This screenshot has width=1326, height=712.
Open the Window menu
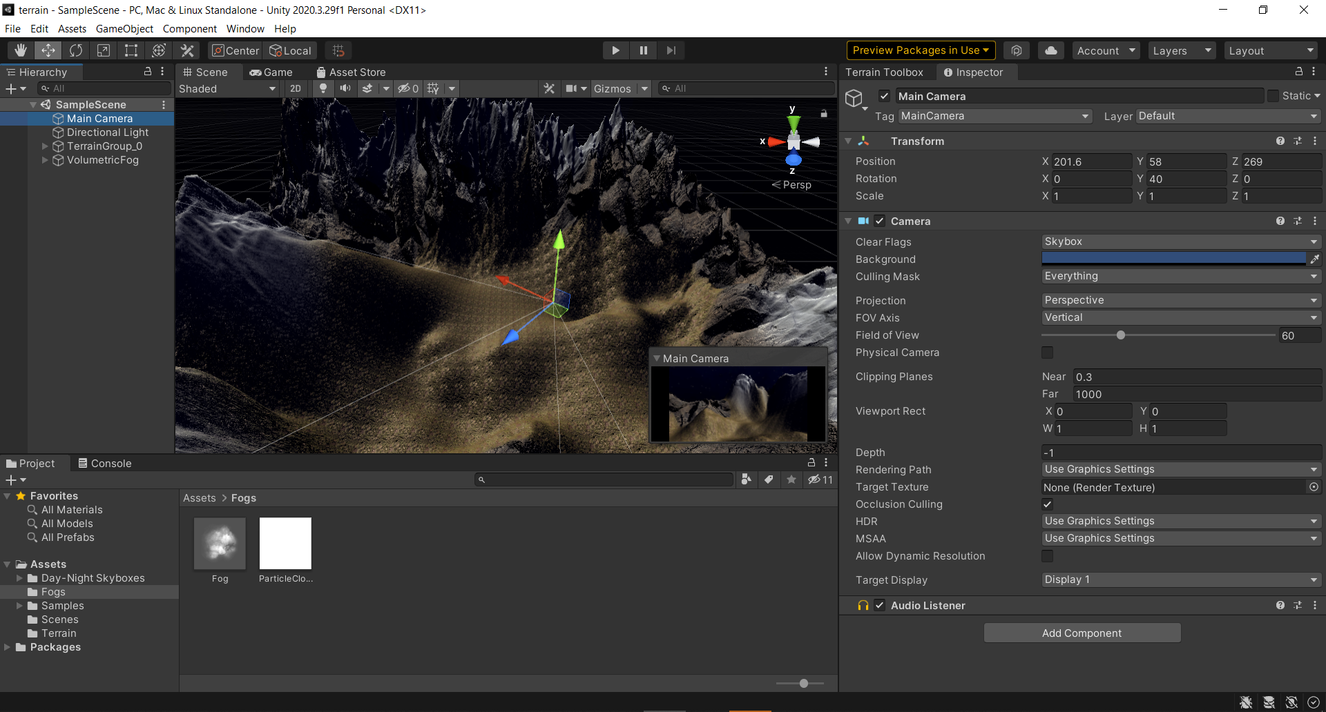coord(245,28)
